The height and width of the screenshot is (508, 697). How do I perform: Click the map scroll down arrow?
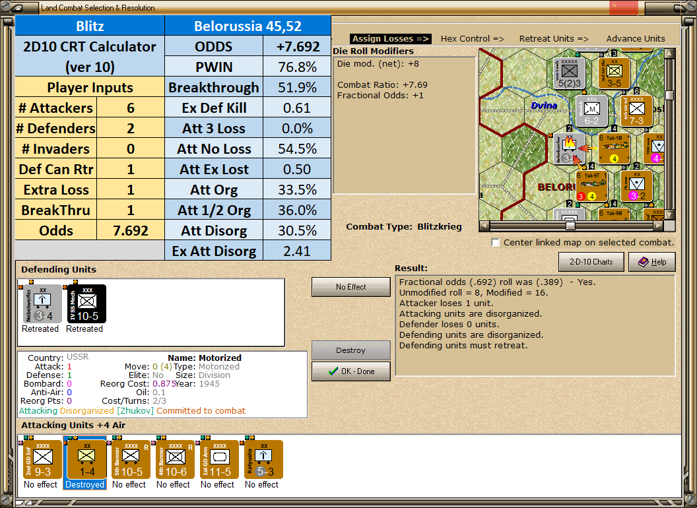(669, 214)
